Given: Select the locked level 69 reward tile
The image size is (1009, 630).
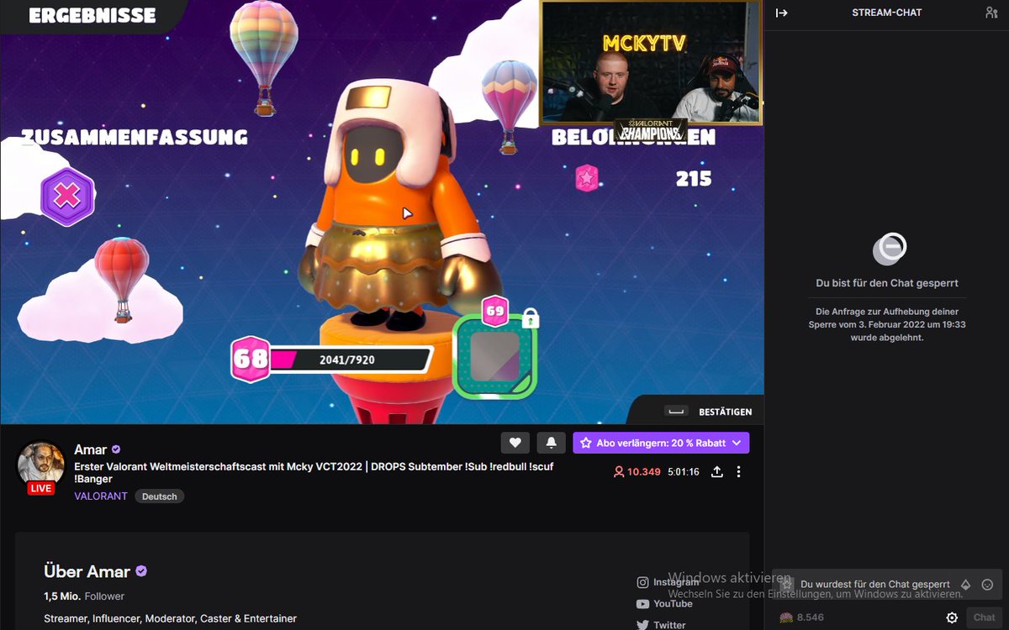Looking at the screenshot, I should coord(495,355).
